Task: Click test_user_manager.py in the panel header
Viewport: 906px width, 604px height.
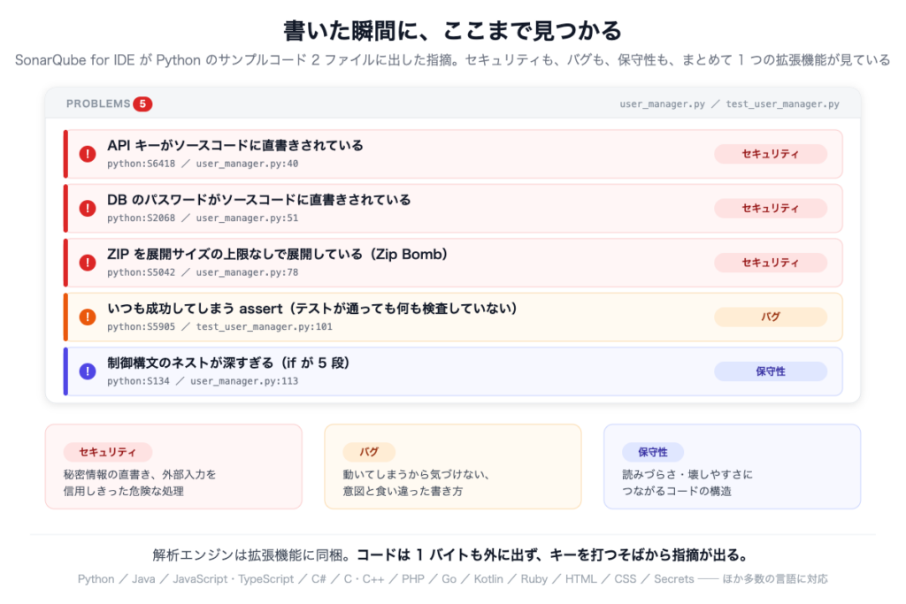Action: (782, 104)
